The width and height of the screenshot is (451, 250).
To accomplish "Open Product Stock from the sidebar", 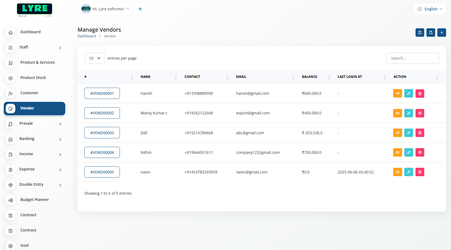I will click(33, 78).
